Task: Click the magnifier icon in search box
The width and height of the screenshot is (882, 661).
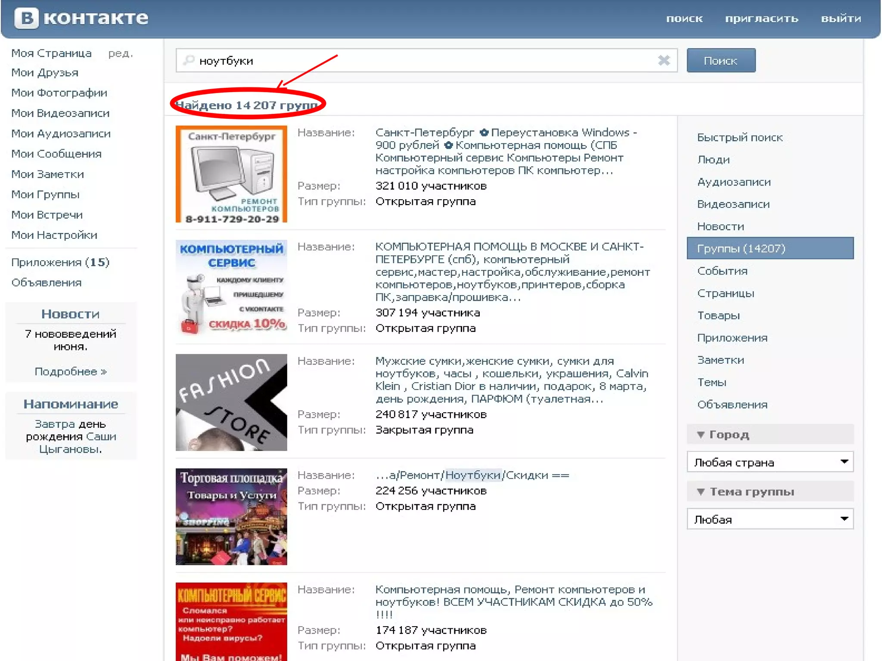Action: click(x=189, y=60)
